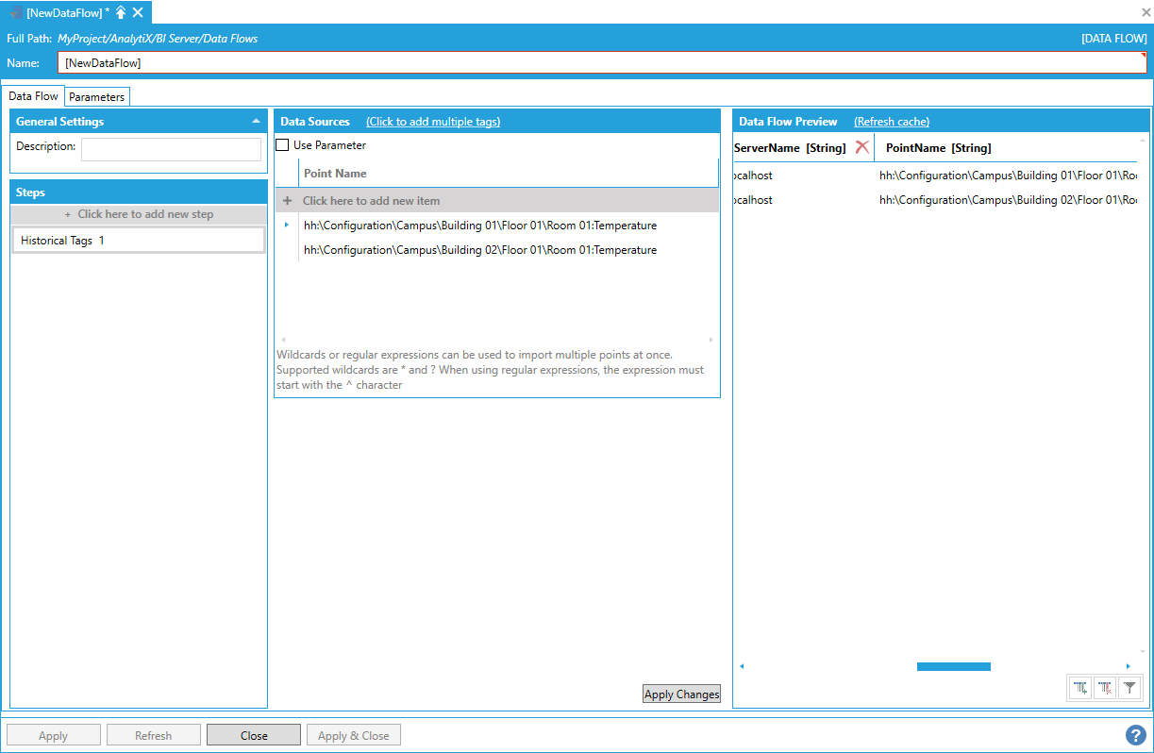Click the data flow icon on document tab
1154x753 pixels.
click(x=16, y=12)
